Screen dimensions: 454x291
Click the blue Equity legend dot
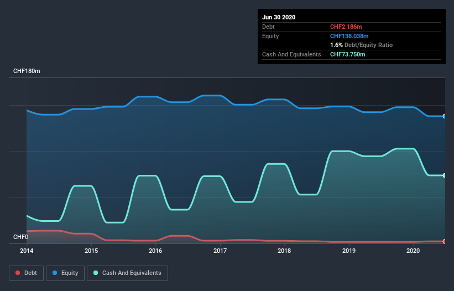(x=55, y=273)
